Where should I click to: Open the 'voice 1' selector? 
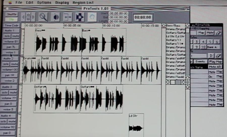click(10, 52)
